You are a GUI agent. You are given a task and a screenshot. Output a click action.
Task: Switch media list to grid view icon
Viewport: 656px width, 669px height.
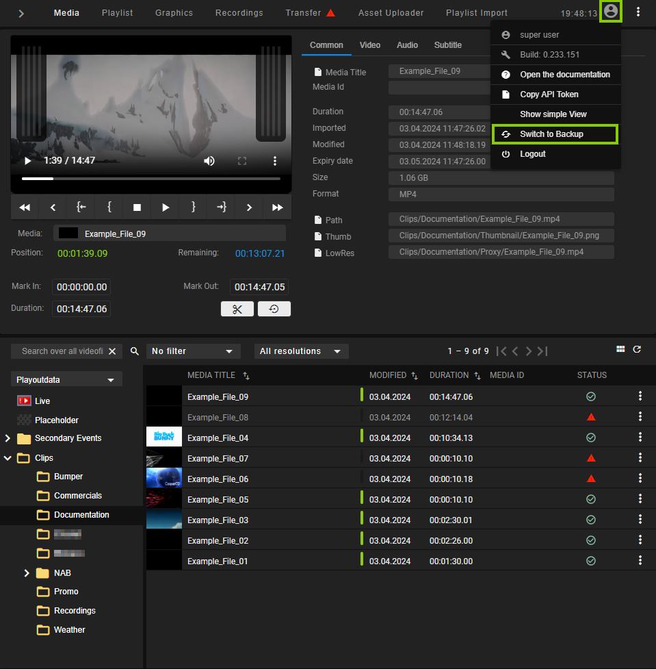pyautogui.click(x=621, y=349)
